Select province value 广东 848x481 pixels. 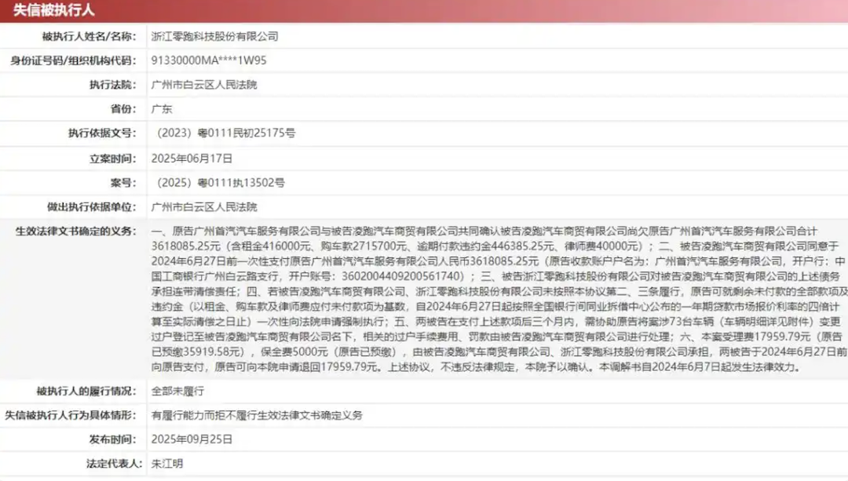pyautogui.click(x=162, y=108)
